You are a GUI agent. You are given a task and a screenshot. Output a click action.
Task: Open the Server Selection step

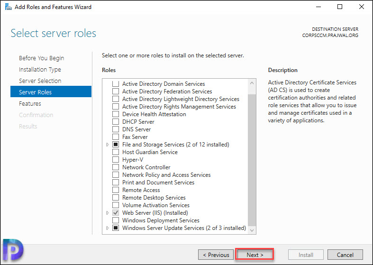pos(40,81)
